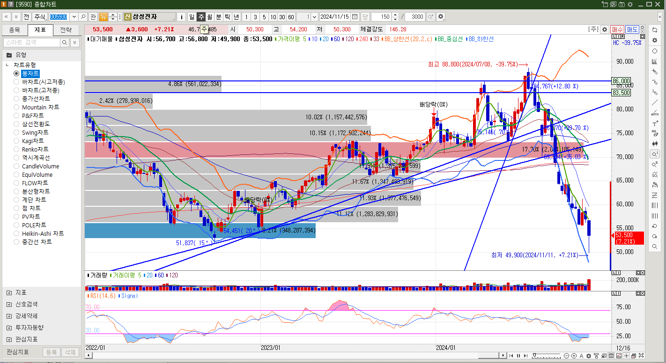Screen dimensions: 666x363
Task: Click the 스마트 검색 search field
Action: [x=32, y=43]
